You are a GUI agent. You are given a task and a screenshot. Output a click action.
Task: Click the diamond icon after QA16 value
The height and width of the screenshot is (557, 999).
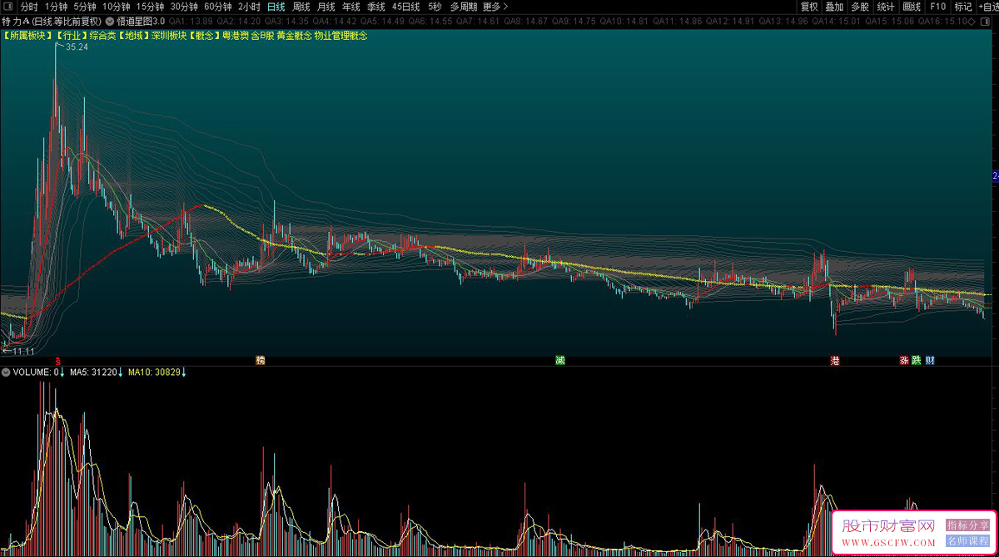pyautogui.click(x=972, y=21)
